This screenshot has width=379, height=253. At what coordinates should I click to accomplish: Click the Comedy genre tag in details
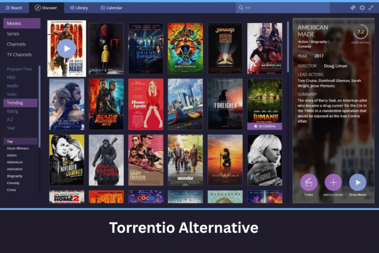tap(304, 46)
